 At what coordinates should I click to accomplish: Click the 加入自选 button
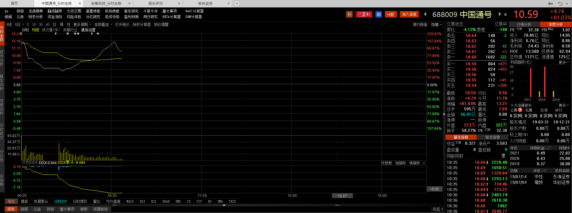point(409,14)
